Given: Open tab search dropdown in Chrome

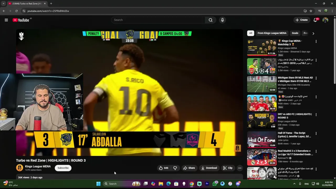Looking at the screenshot, I should click(x=3, y=4).
